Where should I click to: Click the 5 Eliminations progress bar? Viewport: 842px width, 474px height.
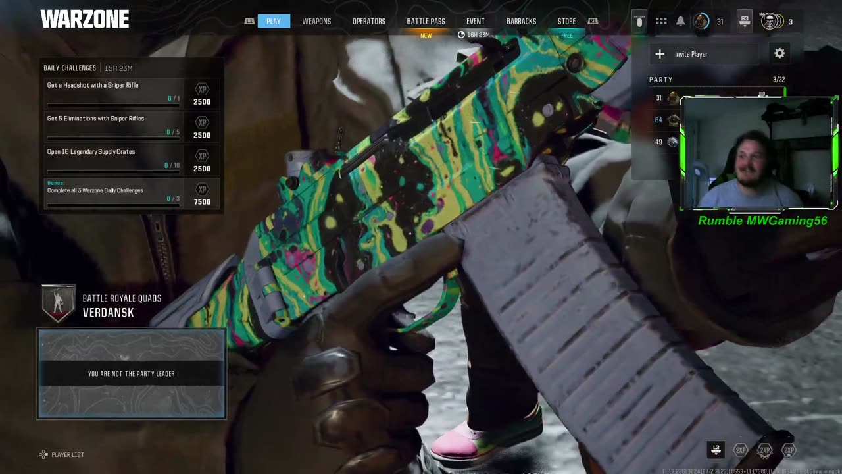pos(113,138)
